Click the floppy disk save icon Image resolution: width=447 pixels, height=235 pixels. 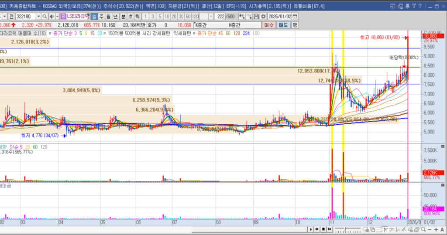point(256,16)
